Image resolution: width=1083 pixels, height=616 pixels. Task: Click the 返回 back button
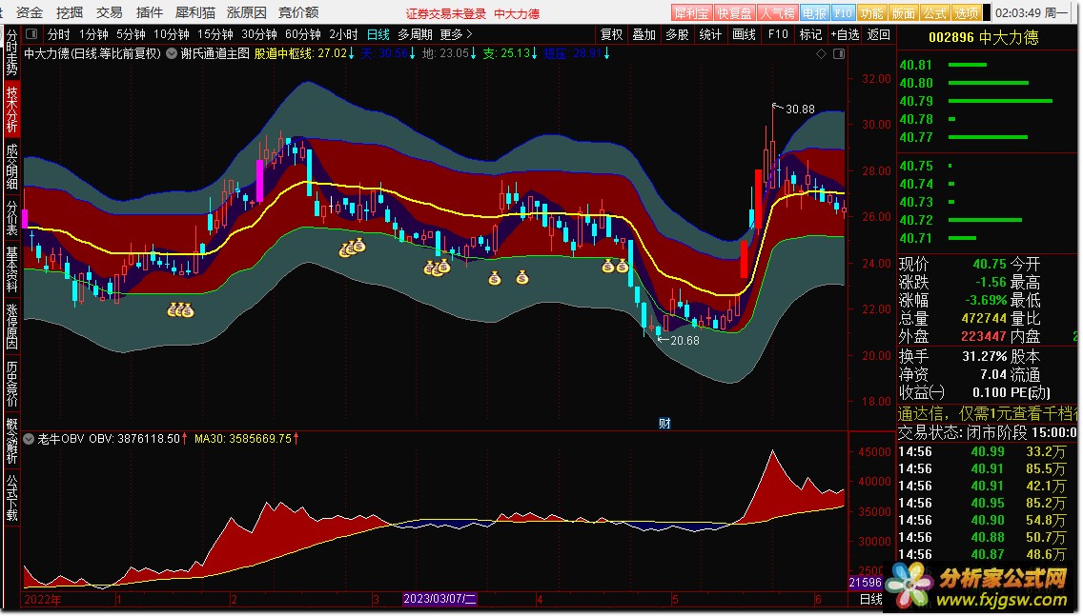click(879, 34)
